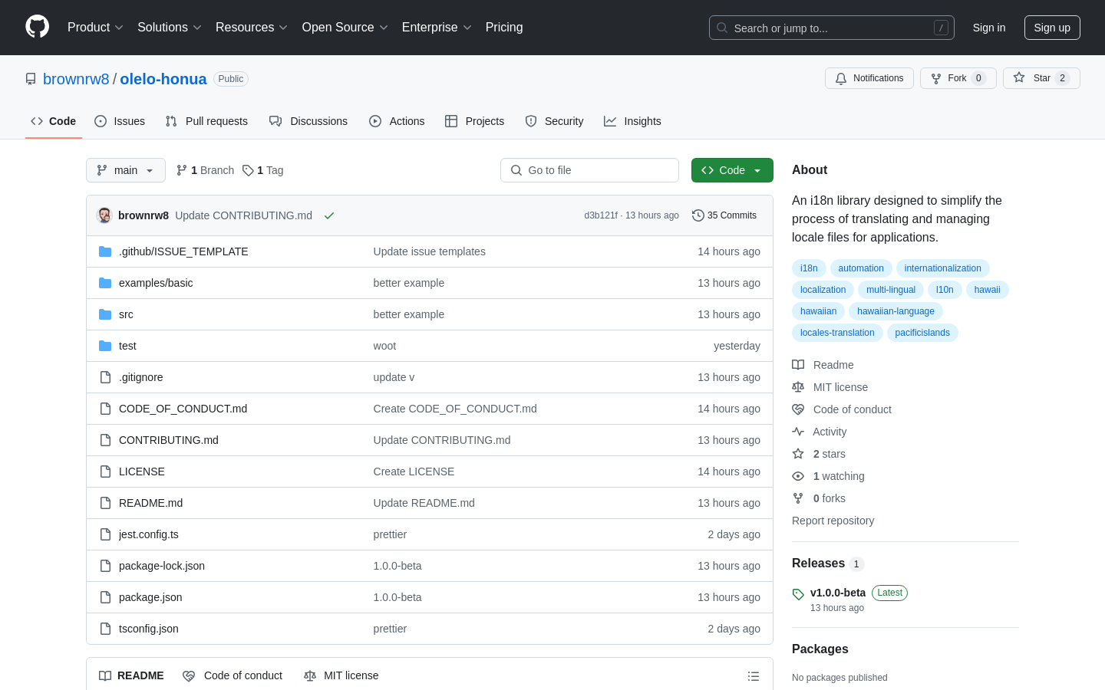1105x690 pixels.
Task: Click the Report repository link
Action: coord(833,521)
